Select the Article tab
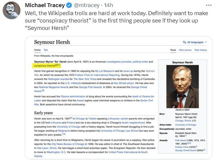This screenshot has width=218, height=163. coord(37,50)
